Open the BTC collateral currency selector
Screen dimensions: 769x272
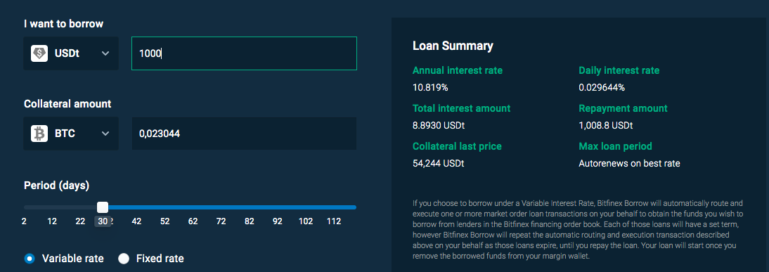tap(71, 134)
